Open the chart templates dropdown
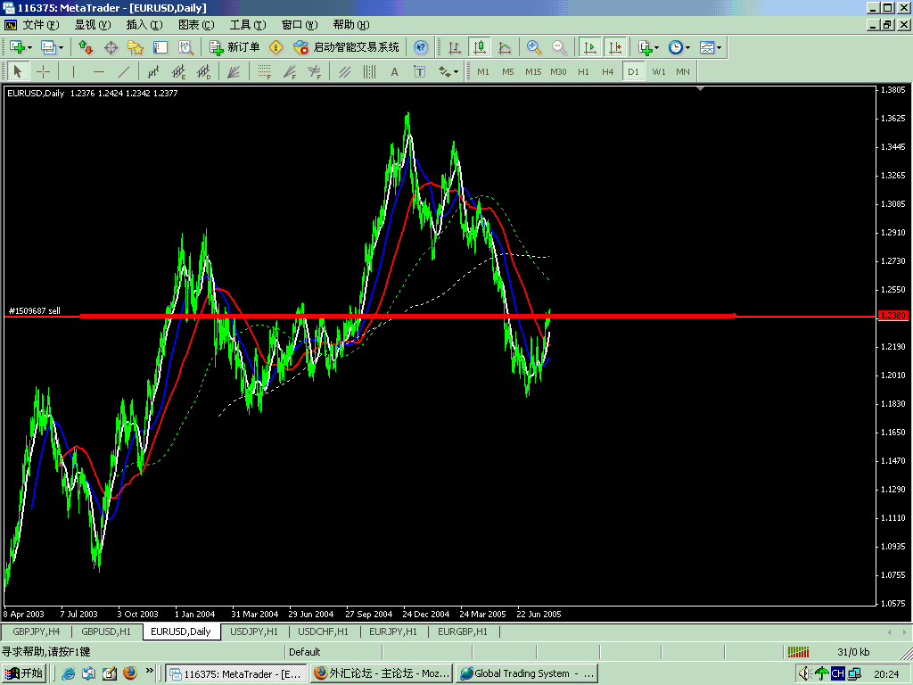Image resolution: width=913 pixels, height=685 pixels. (x=720, y=47)
